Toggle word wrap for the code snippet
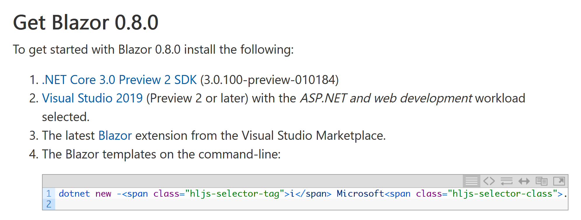 (x=507, y=181)
